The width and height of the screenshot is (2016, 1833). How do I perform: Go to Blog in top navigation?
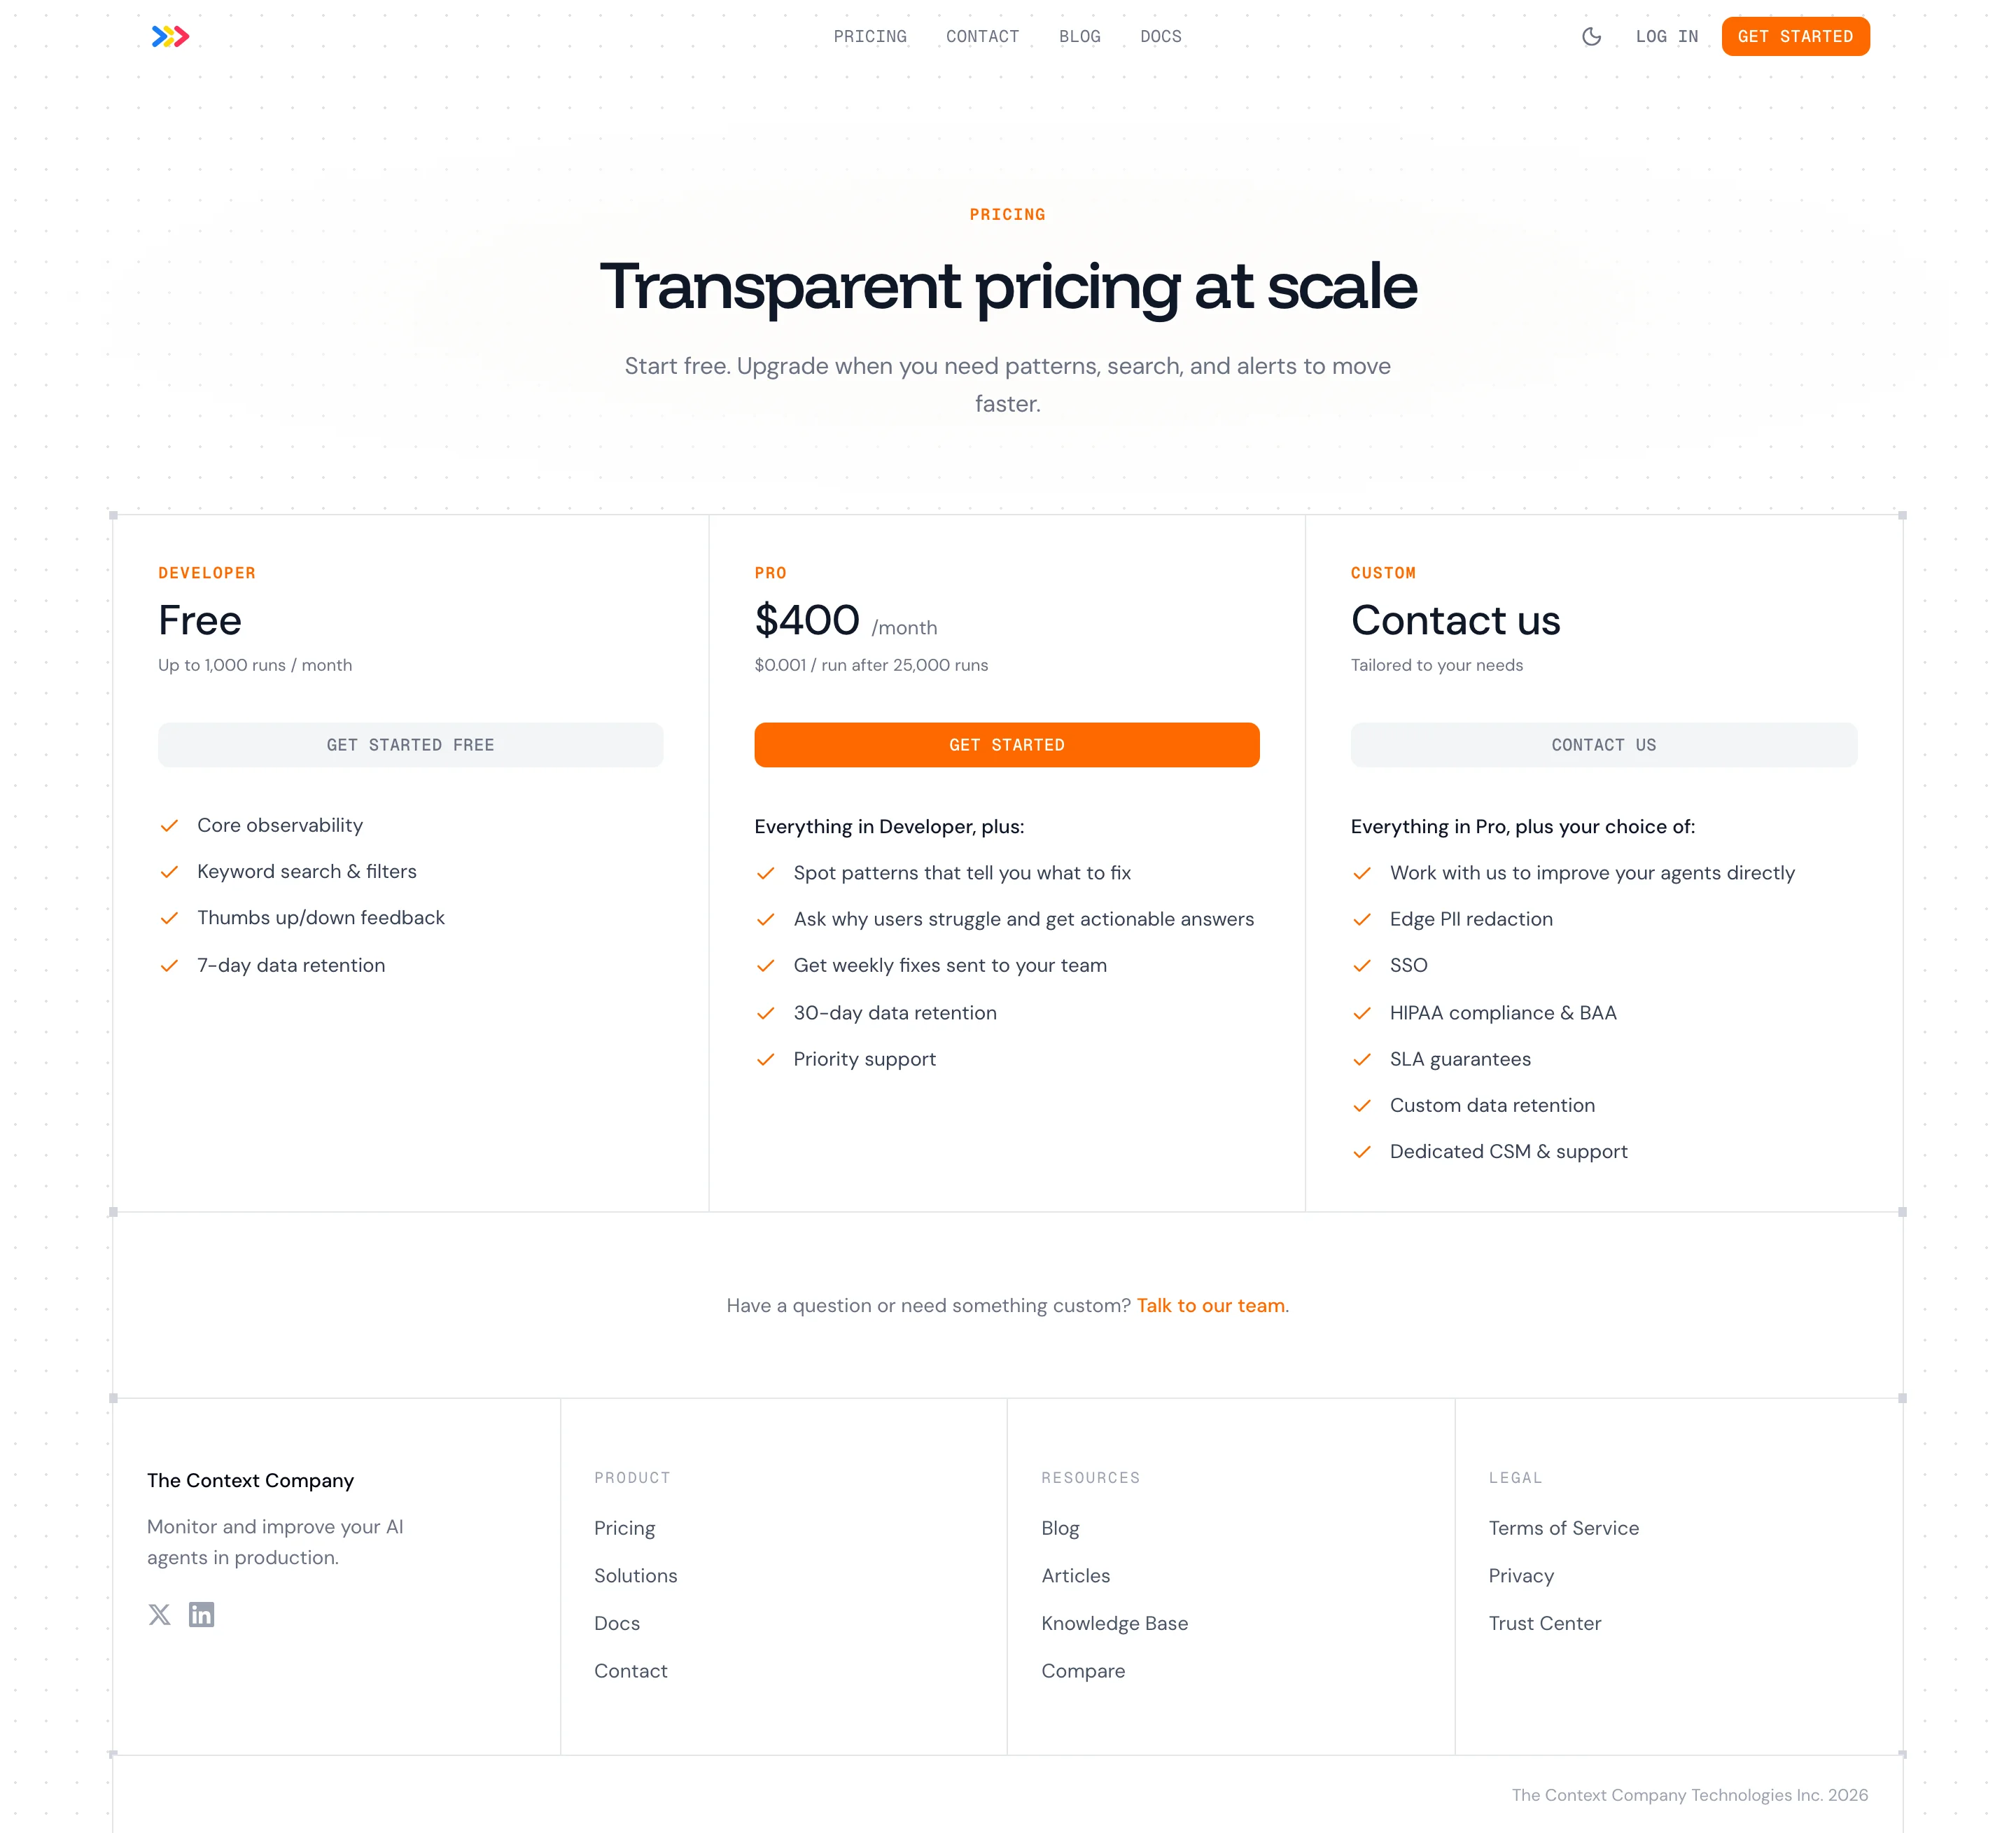(1079, 37)
